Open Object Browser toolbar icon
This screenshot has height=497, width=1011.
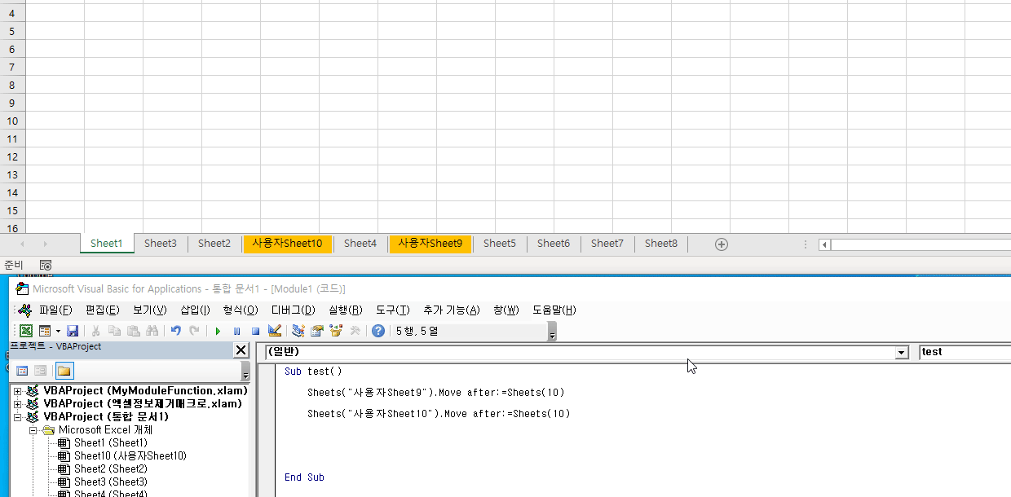[336, 331]
